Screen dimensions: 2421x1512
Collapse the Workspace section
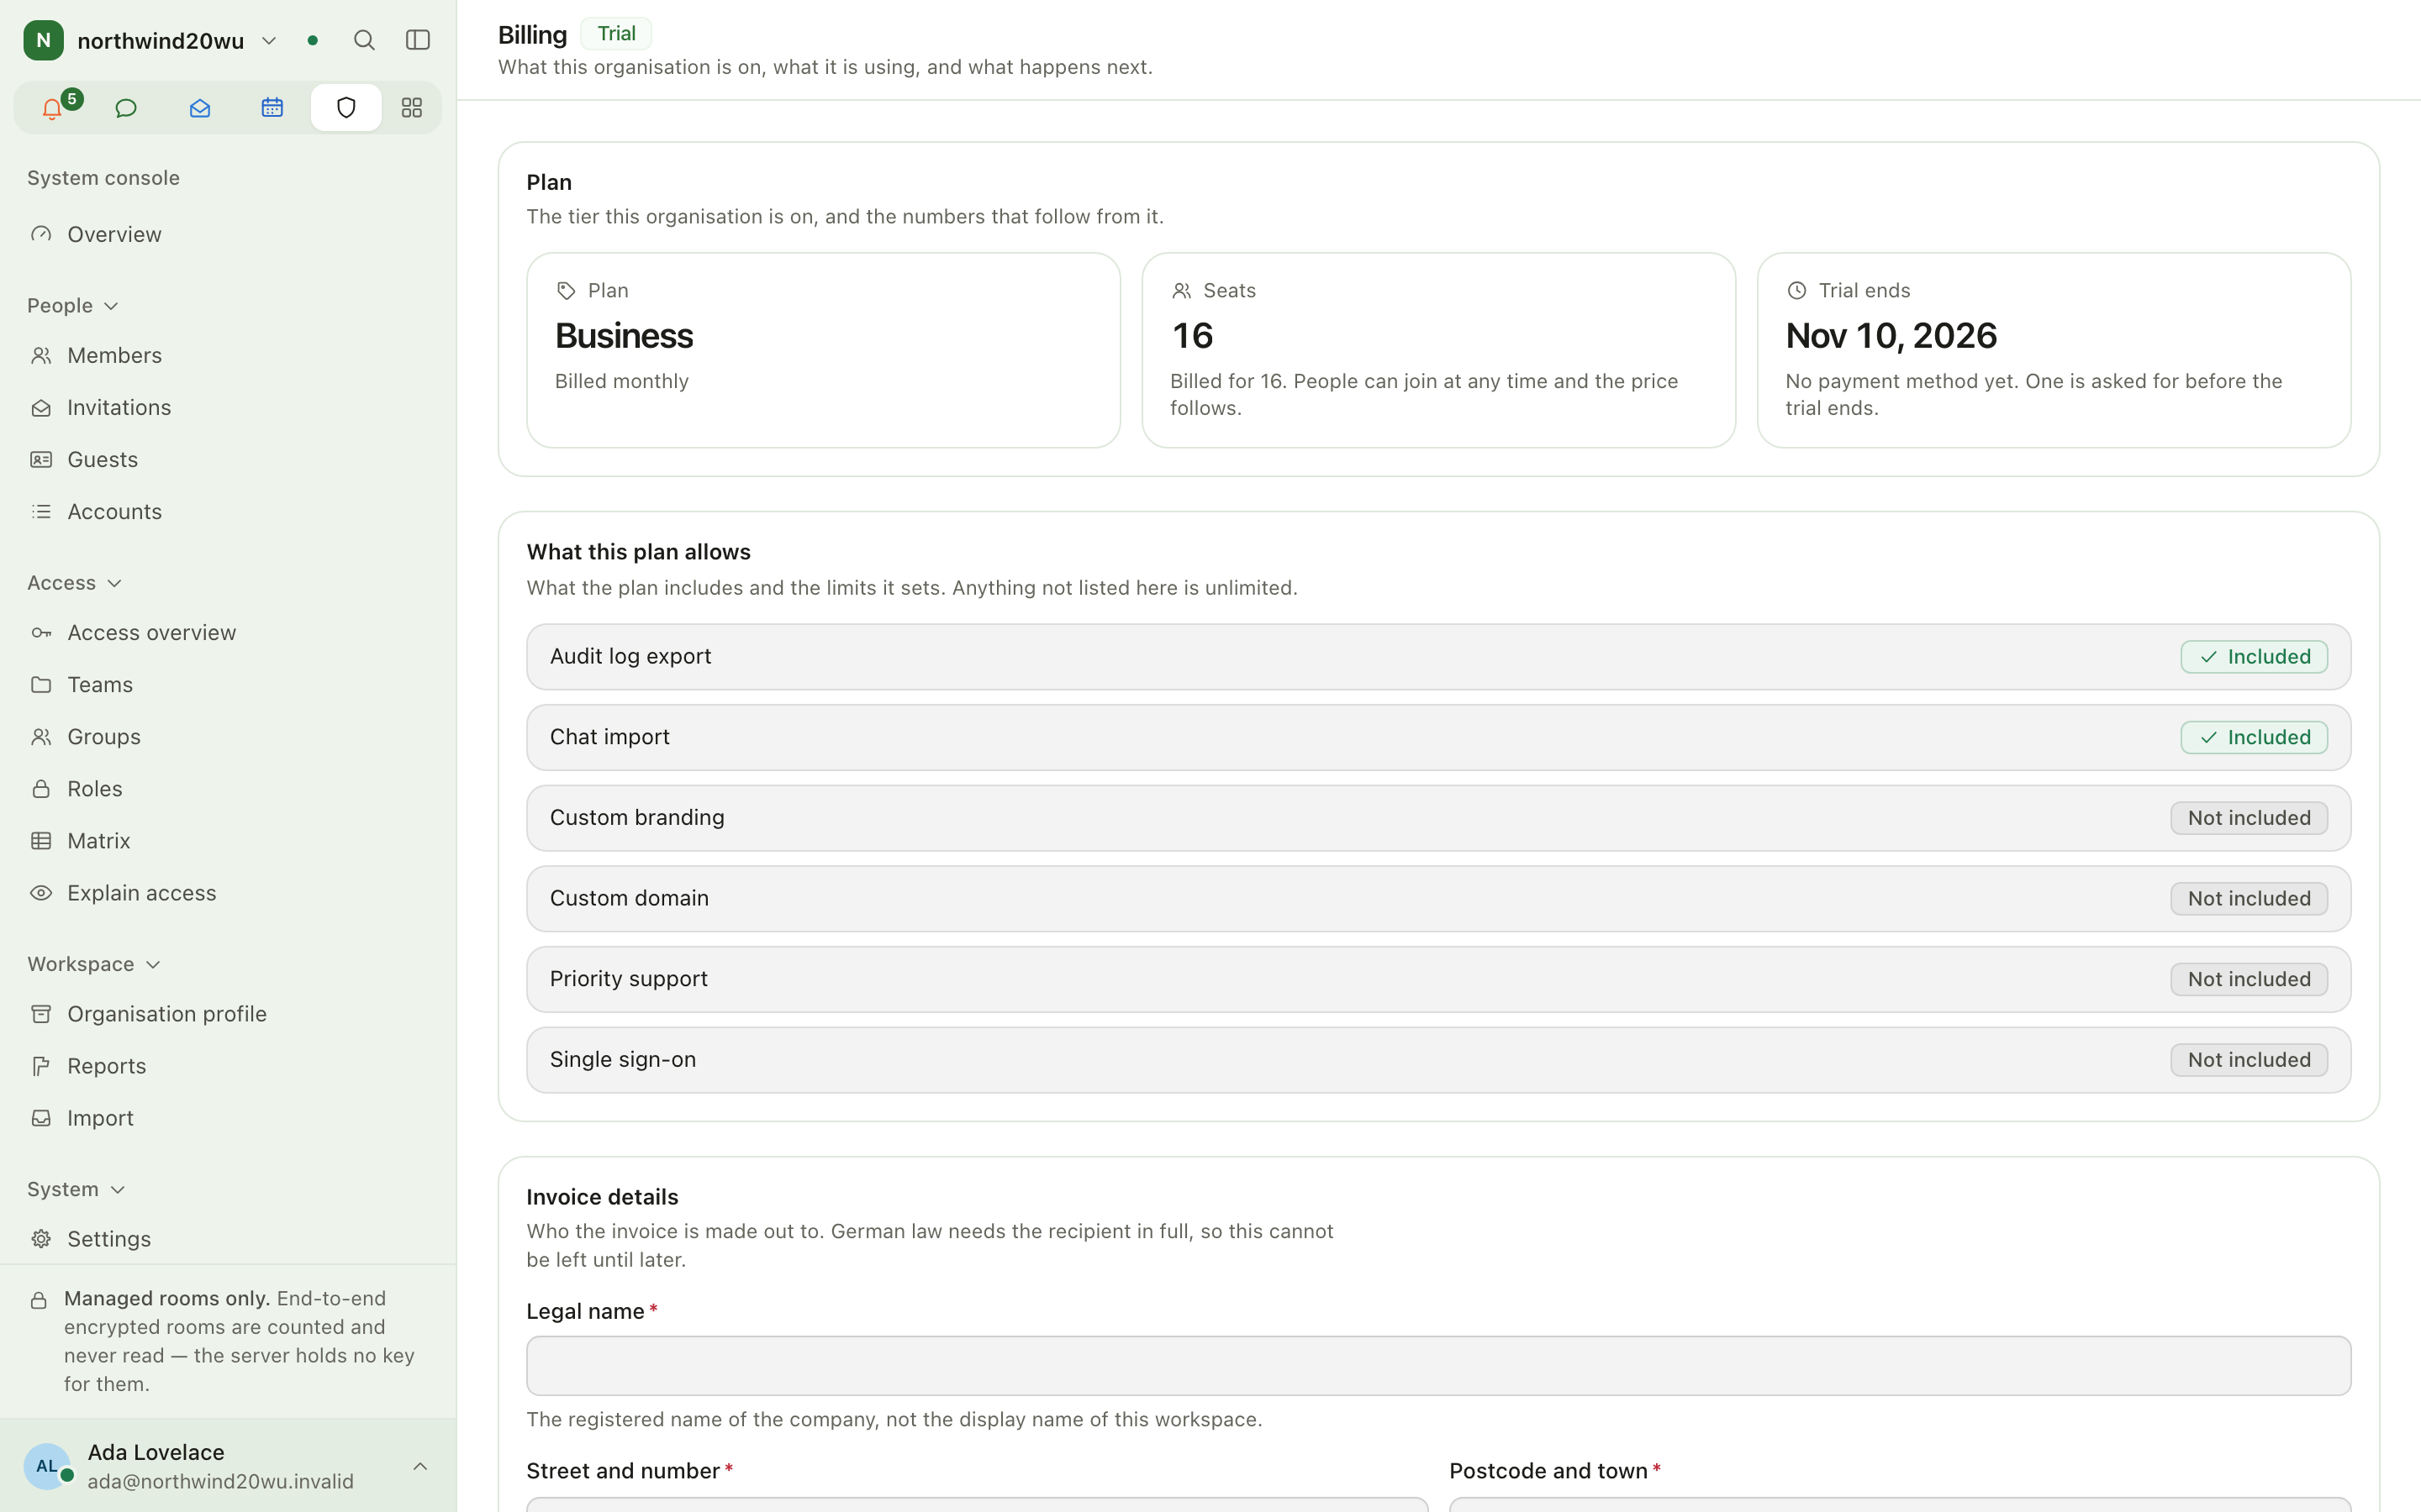tap(94, 964)
